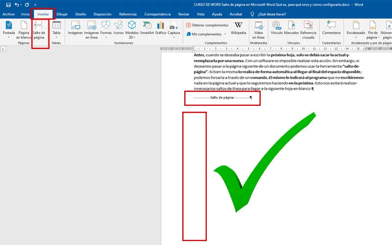The width and height of the screenshot is (392, 245).
Task: Insert Imágenes from this device
Action: pos(75,28)
